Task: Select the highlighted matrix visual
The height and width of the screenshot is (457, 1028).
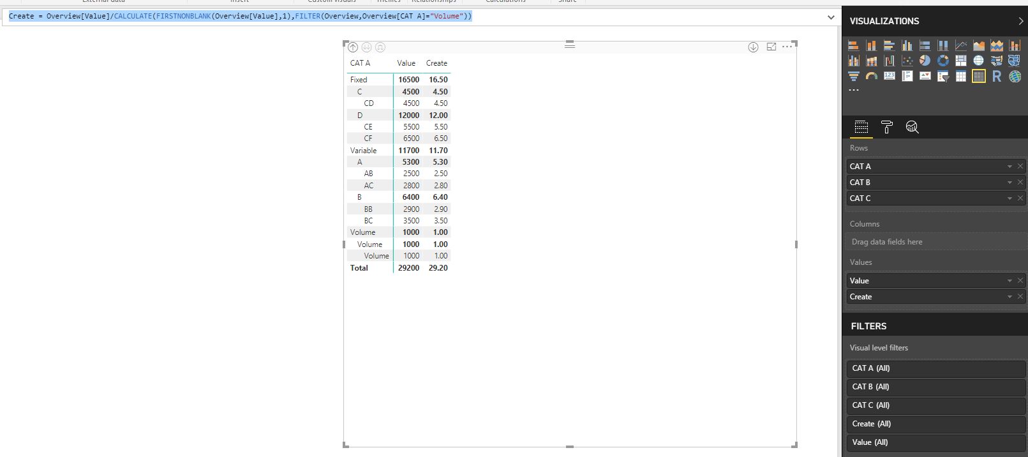Action: coord(979,76)
